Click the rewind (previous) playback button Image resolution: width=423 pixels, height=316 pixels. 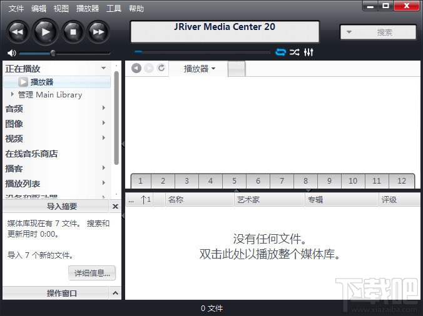(x=18, y=32)
